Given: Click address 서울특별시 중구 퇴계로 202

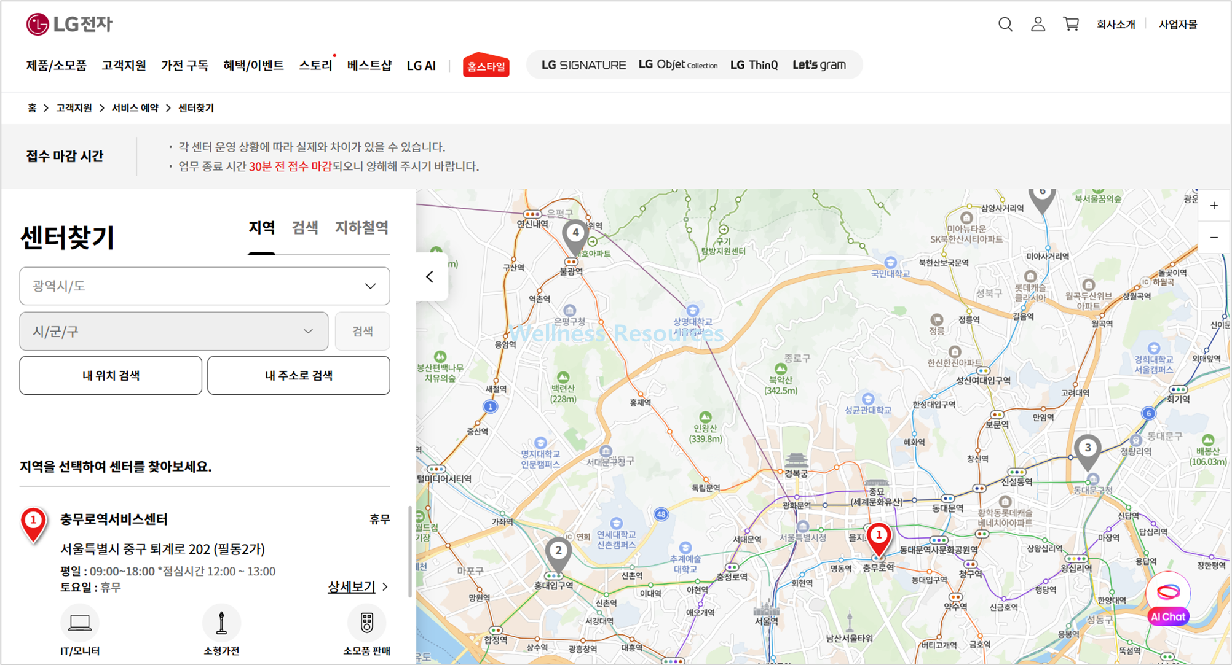Looking at the screenshot, I should pyautogui.click(x=162, y=549).
